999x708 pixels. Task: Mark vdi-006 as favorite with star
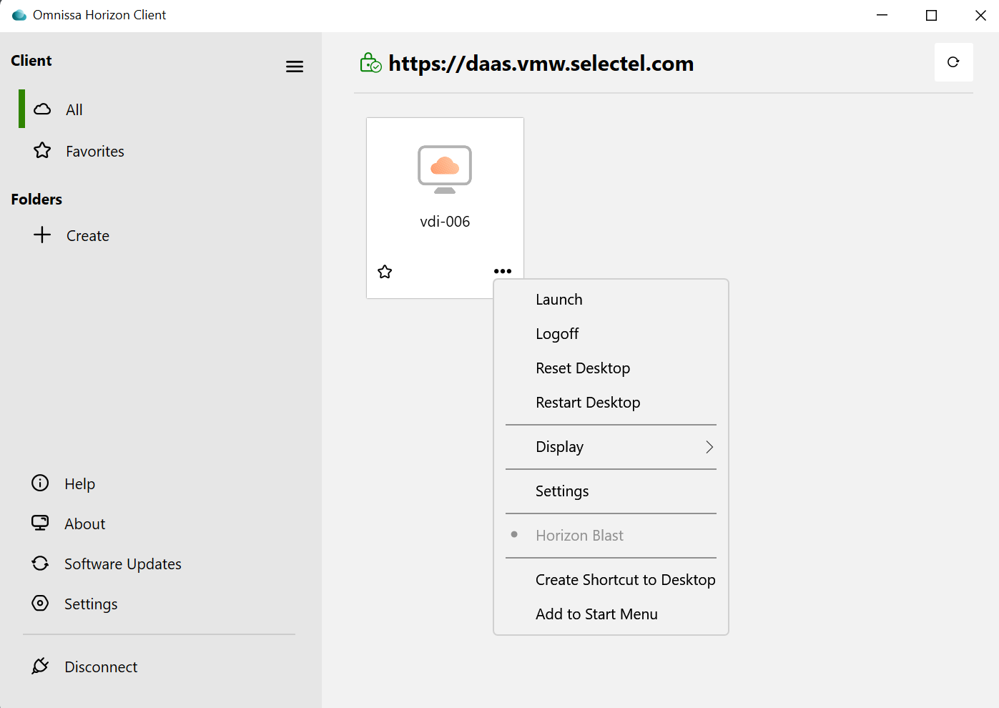(x=385, y=272)
